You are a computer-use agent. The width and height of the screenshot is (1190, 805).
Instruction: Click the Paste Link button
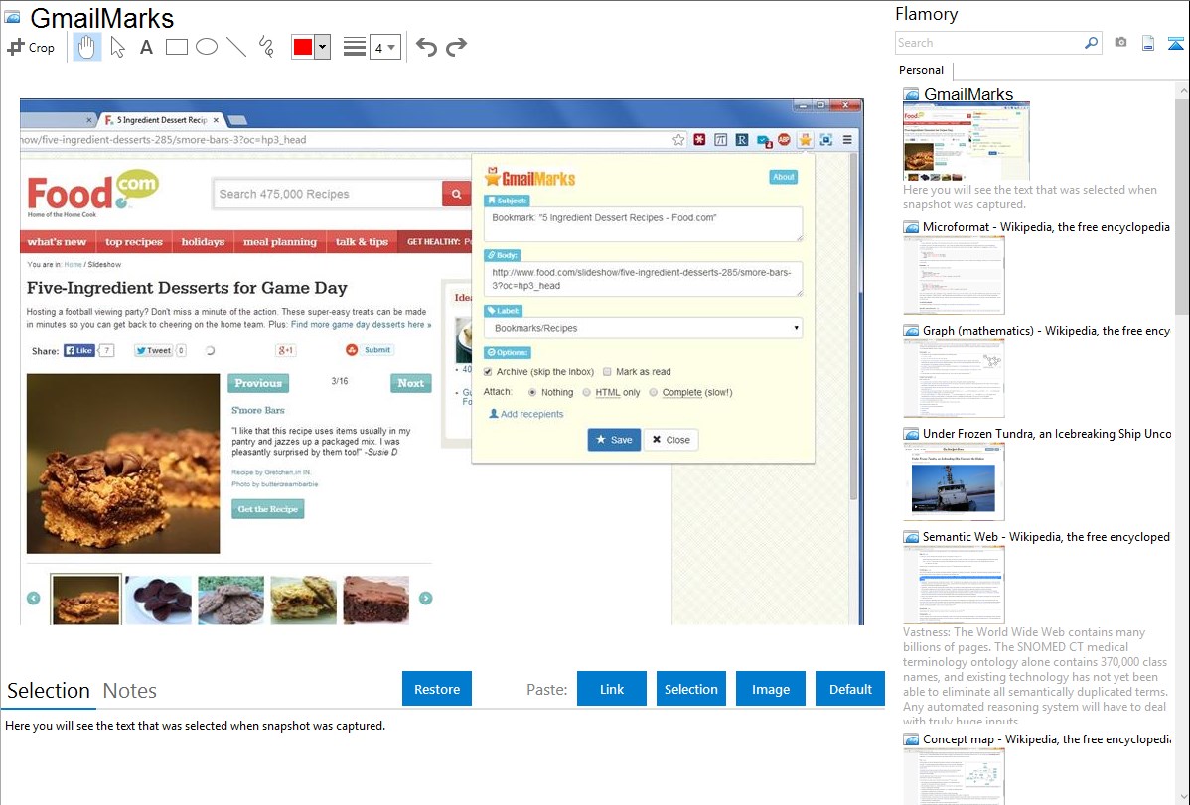pyautogui.click(x=612, y=689)
